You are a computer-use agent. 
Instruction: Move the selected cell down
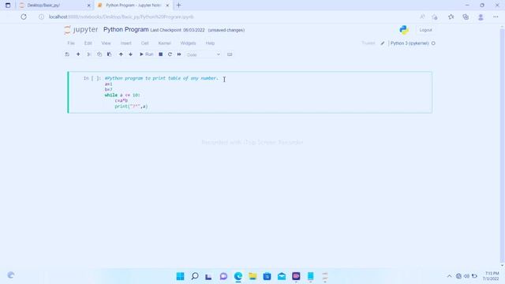130,54
